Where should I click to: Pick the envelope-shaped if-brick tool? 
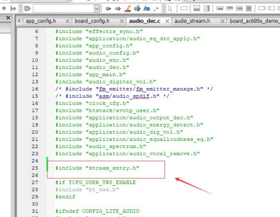[197, 8]
